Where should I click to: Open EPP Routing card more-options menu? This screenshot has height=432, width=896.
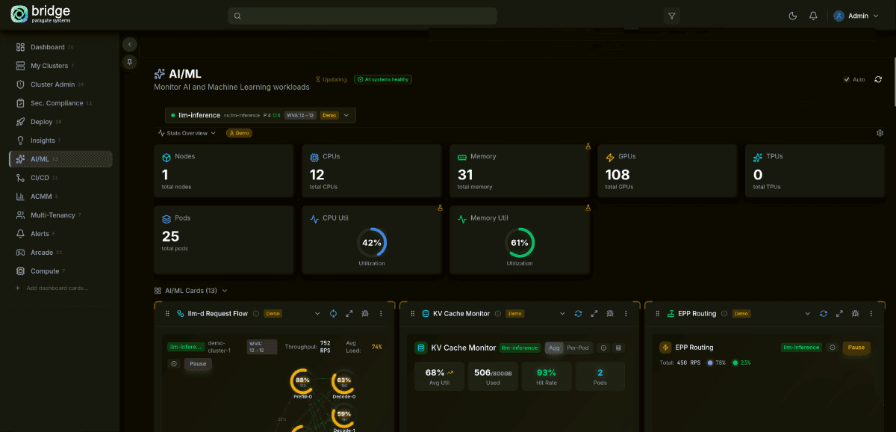click(871, 314)
